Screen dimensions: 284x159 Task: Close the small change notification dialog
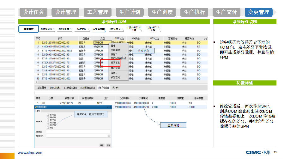point(111,107)
